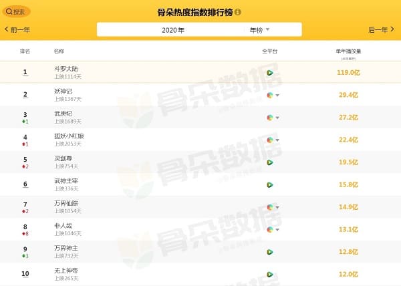Click Tencent Video icon for 无上神帝
401x286 pixels.
(269, 275)
